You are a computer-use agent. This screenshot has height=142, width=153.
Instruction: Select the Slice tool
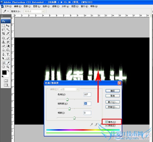pyautogui.click(x=8, y=33)
